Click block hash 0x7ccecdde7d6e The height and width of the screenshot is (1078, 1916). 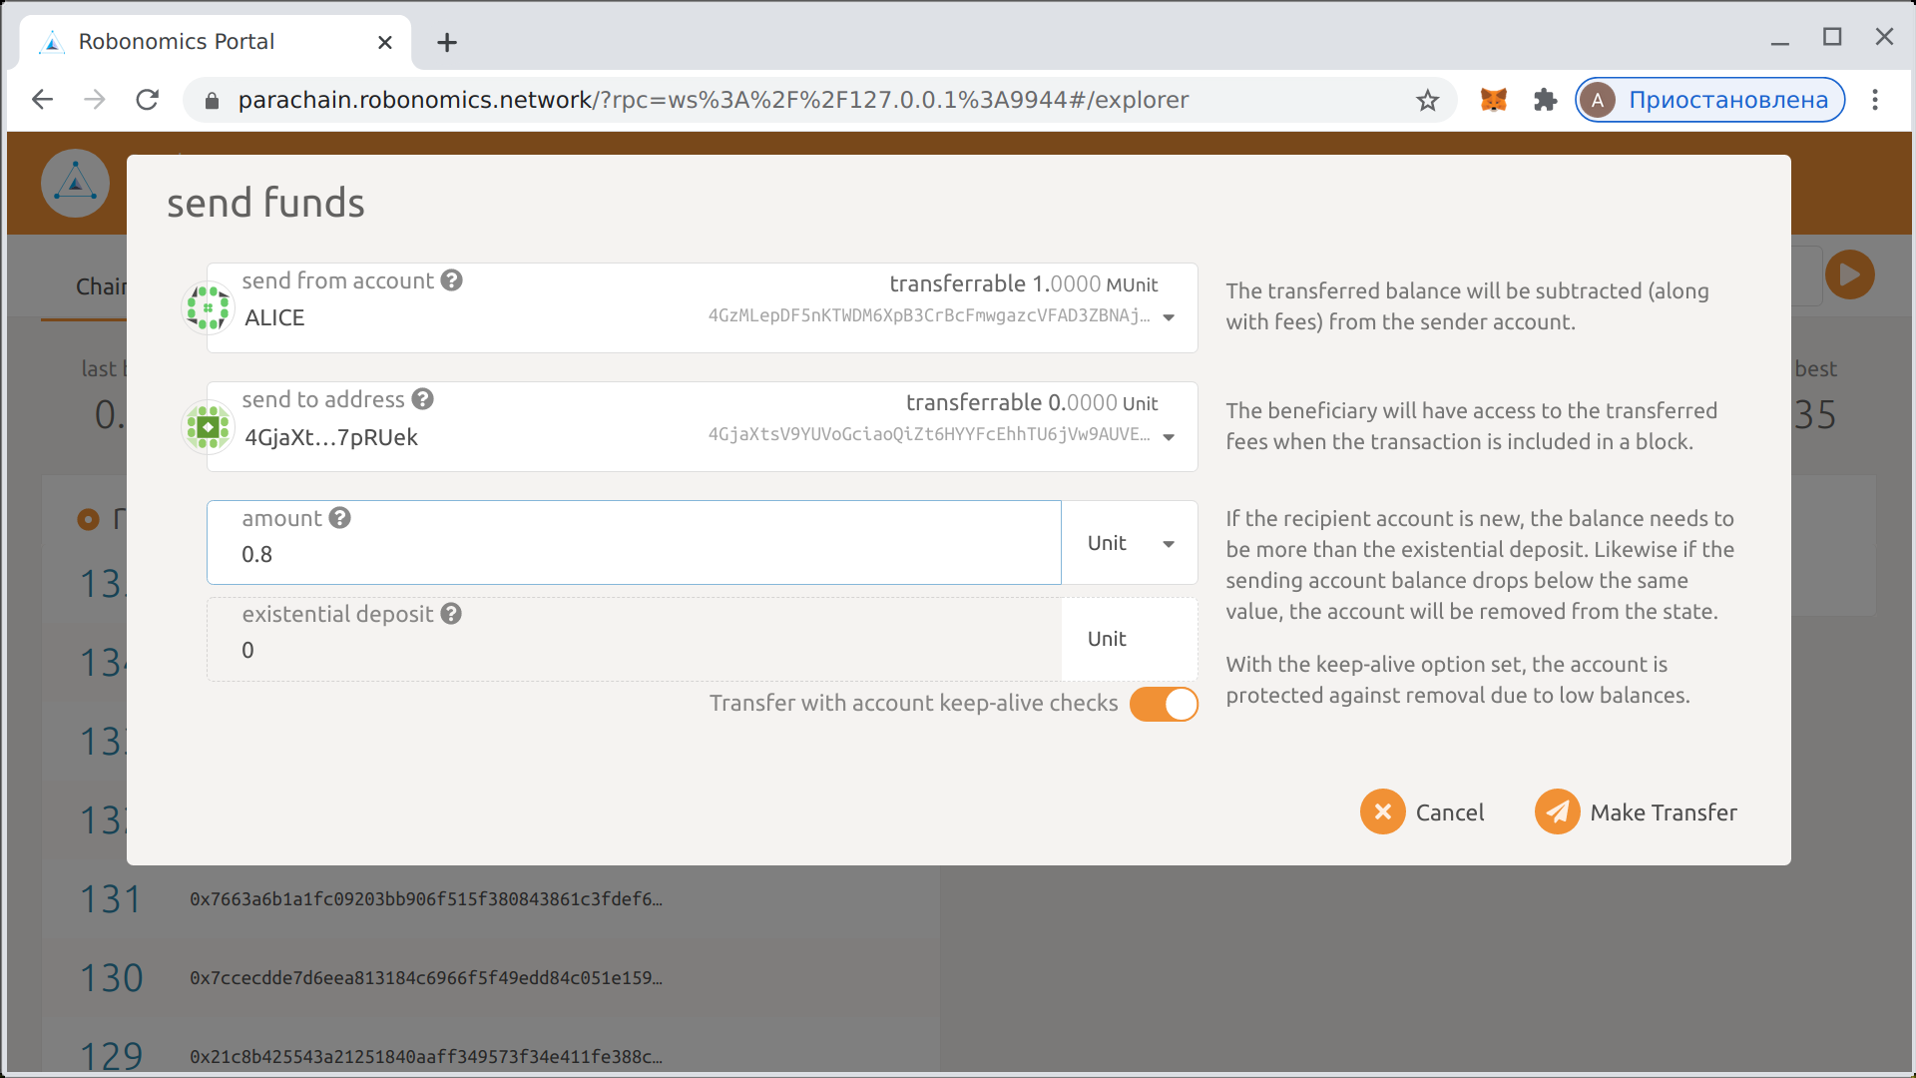[x=426, y=978]
